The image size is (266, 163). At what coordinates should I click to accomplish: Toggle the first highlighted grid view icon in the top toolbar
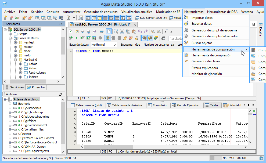[x=88, y=18]
